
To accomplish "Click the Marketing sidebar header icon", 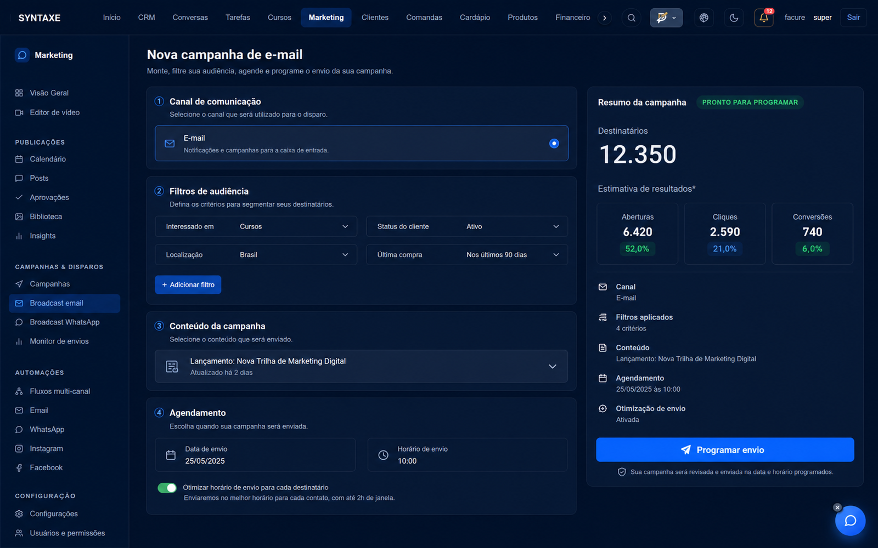I will coord(22,55).
